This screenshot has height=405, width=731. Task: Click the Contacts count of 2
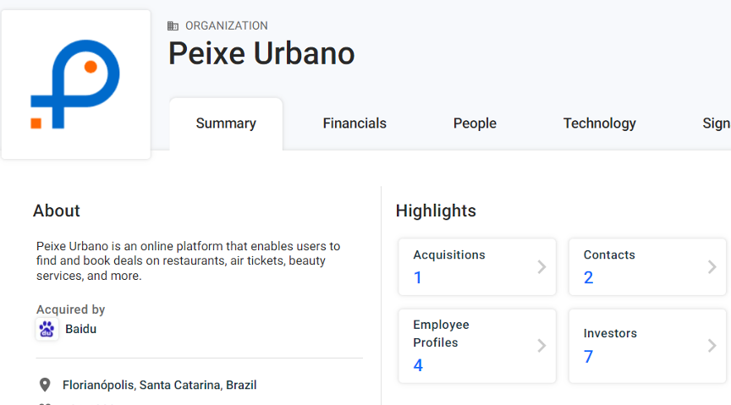(589, 278)
